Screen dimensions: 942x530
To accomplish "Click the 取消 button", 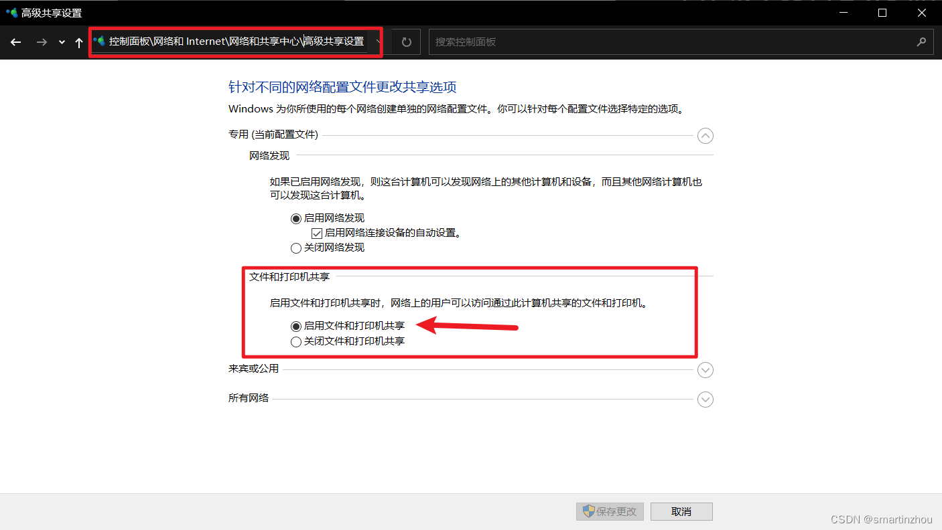I will pos(681,511).
